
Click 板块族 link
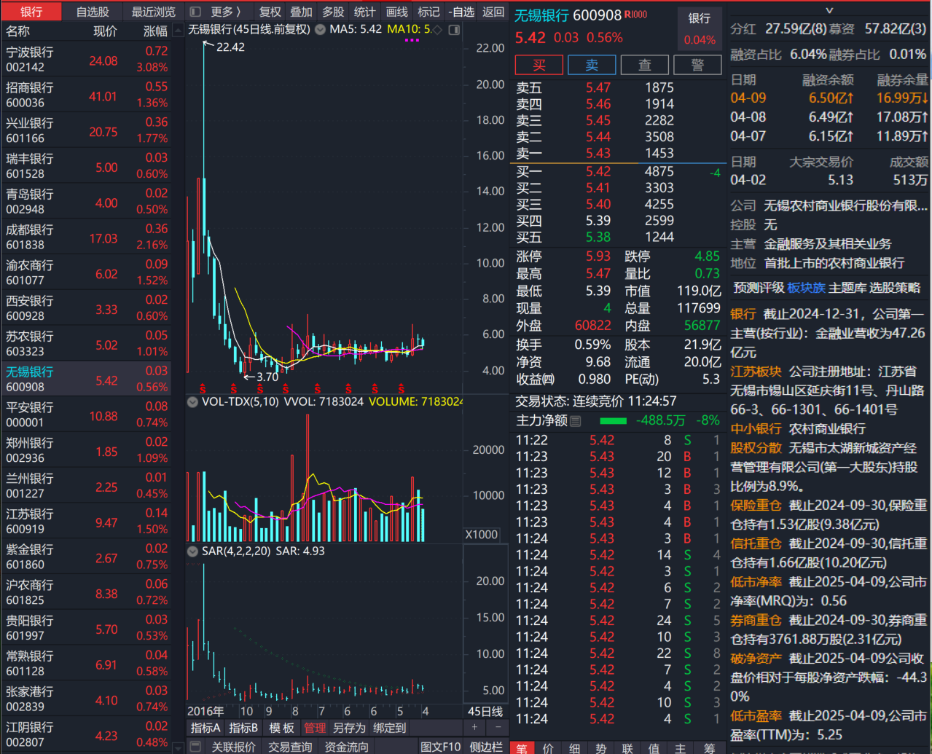[x=806, y=288]
